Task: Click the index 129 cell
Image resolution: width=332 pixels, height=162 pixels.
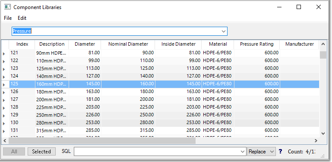Action: point(22,115)
